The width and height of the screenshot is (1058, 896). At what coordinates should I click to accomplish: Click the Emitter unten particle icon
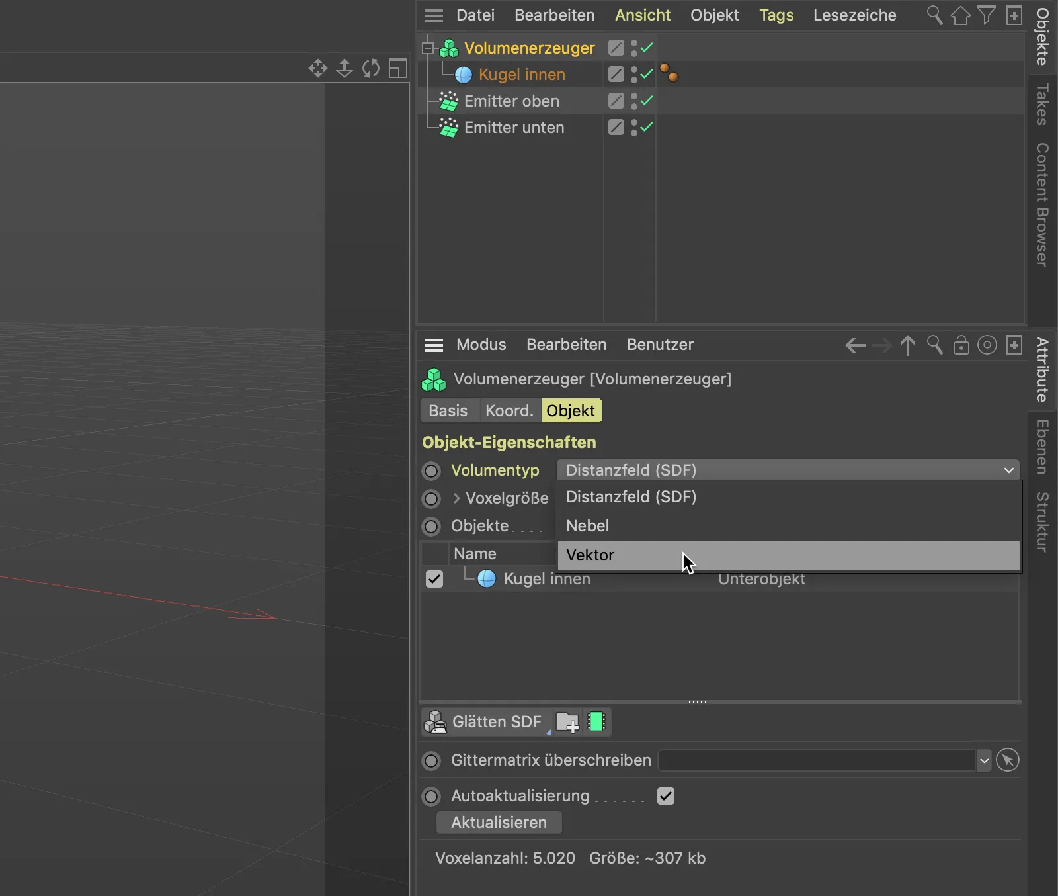[449, 128]
